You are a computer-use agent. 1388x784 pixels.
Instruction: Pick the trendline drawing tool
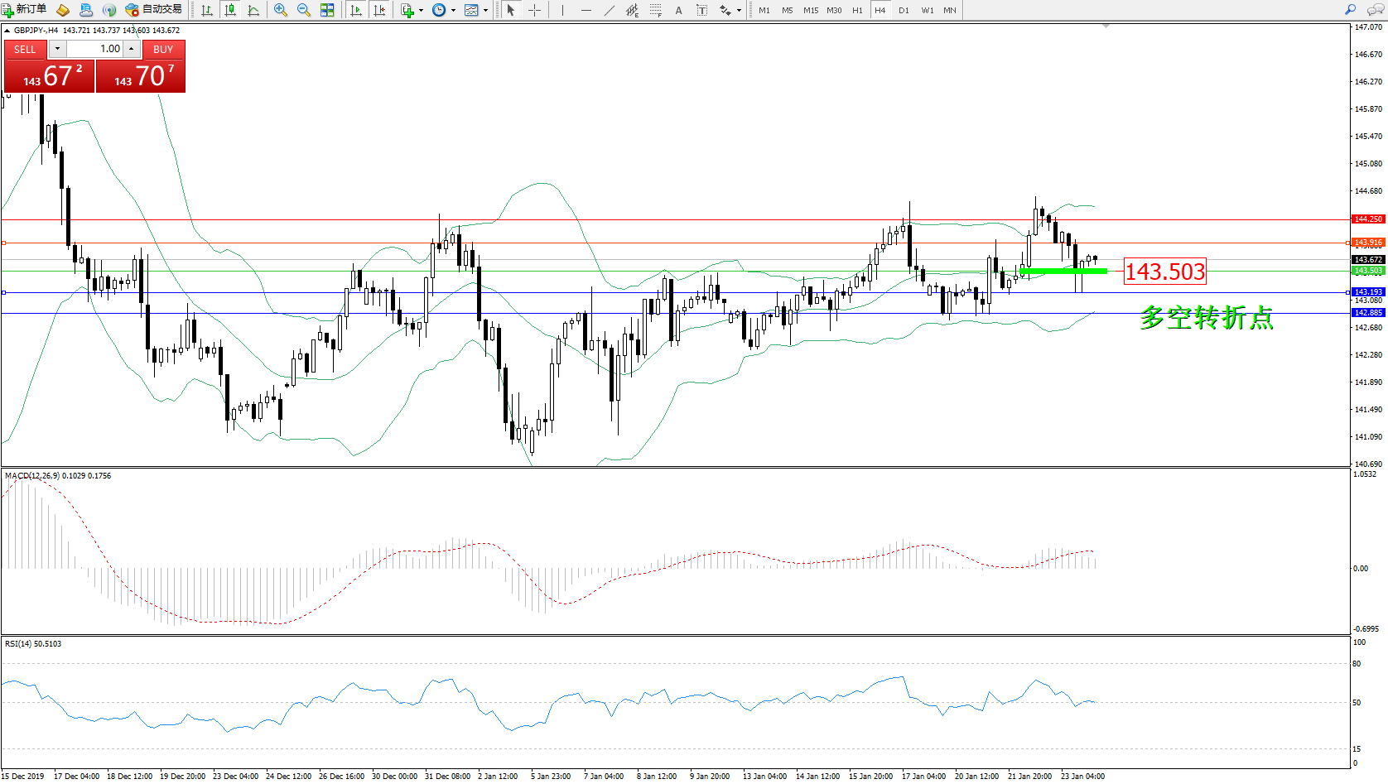tap(610, 10)
